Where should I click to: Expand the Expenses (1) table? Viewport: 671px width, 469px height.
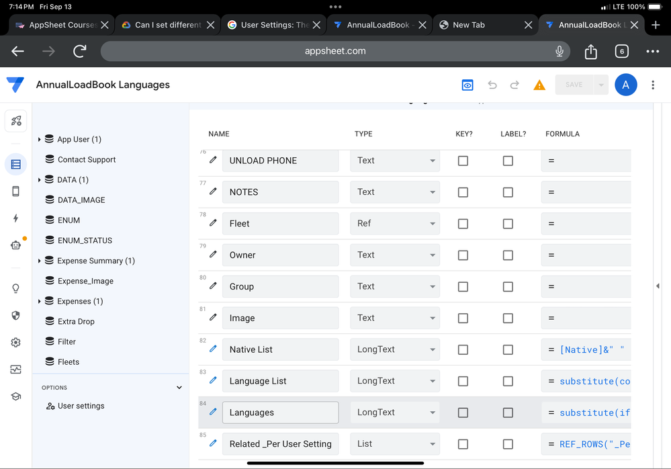click(39, 301)
